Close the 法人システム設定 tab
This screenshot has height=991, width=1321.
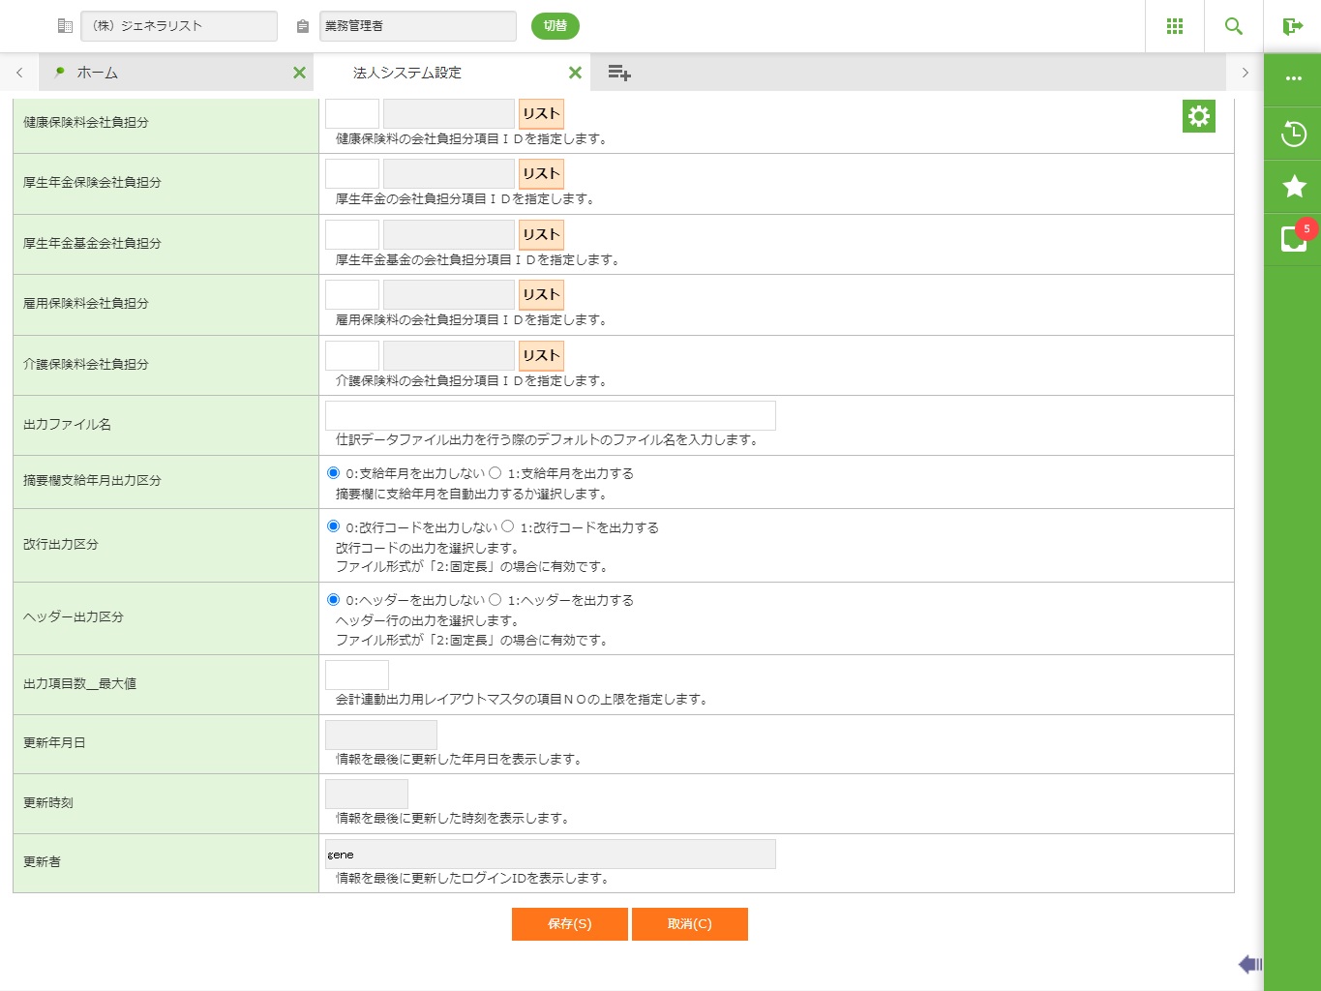coord(575,73)
